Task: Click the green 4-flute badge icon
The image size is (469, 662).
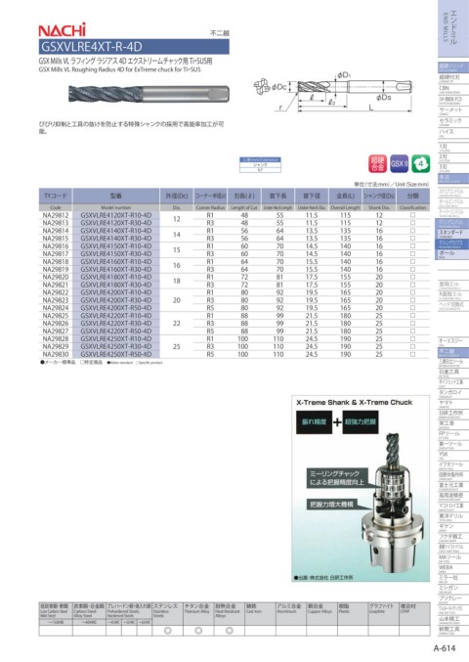Action: 420,164
